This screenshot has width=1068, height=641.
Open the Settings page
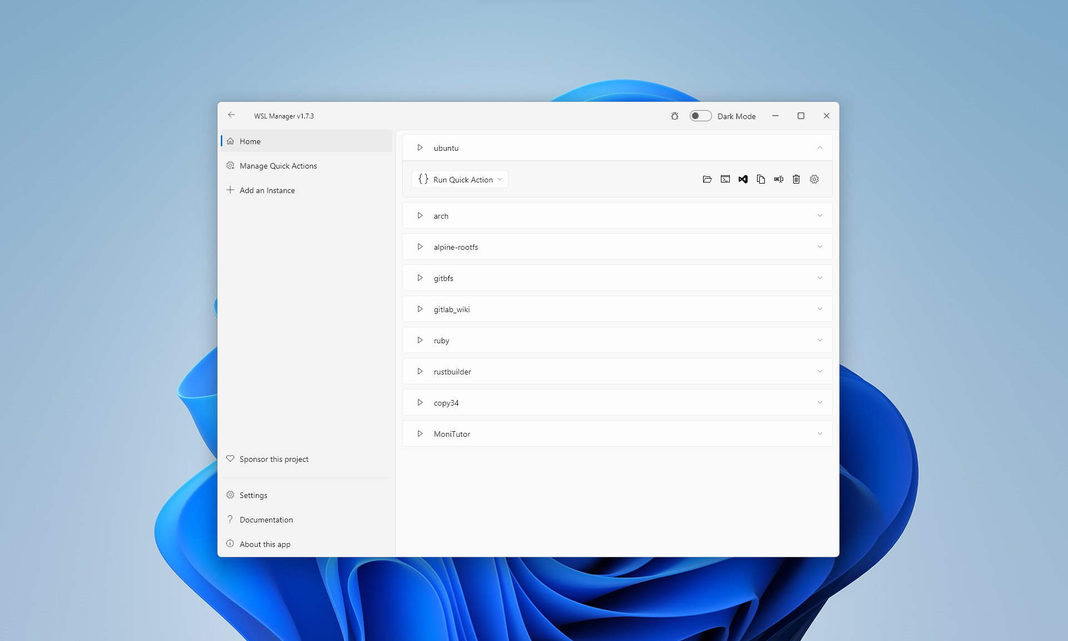tap(253, 495)
